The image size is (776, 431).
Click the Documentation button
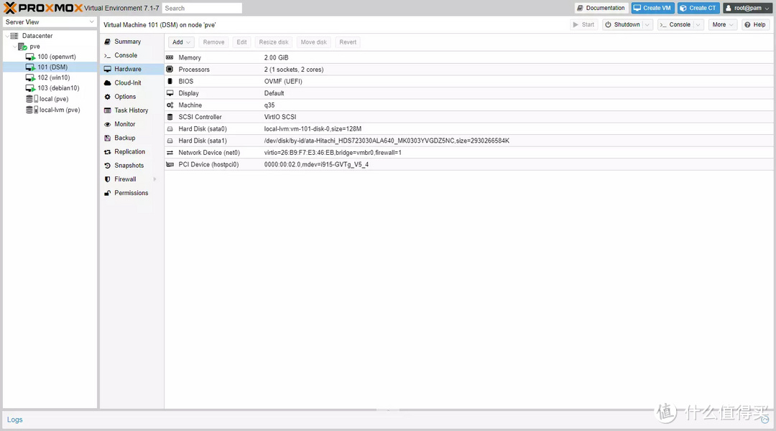pos(601,8)
